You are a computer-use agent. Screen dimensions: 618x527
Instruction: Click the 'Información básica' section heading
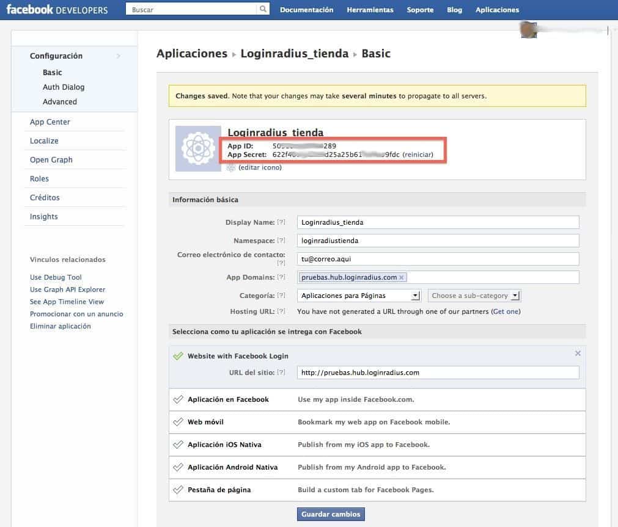tap(205, 200)
